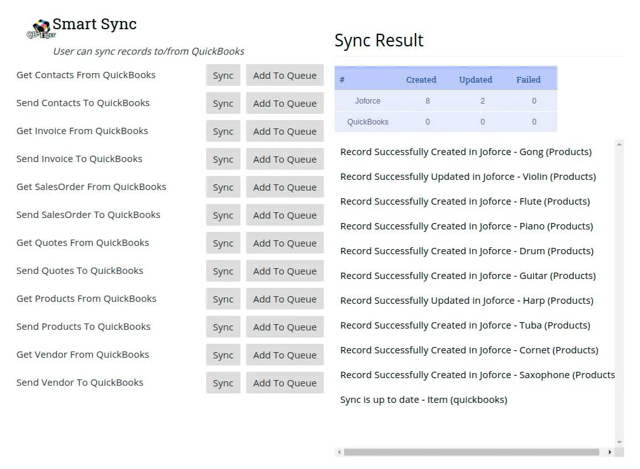Sync contacts to QuickBooks
The height and width of the screenshot is (469, 640).
[x=223, y=103]
